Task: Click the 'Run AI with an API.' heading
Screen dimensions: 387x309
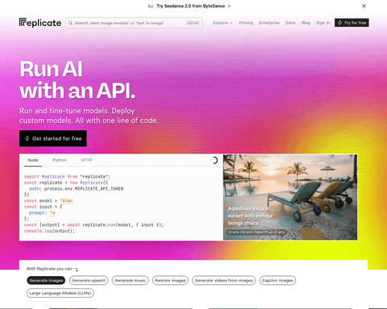Action: click(77, 80)
